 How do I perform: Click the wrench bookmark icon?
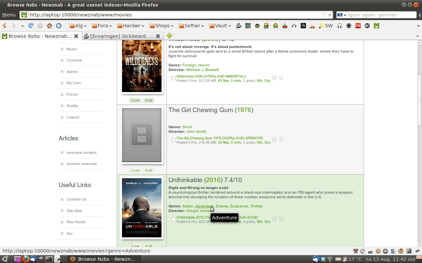click(x=239, y=26)
